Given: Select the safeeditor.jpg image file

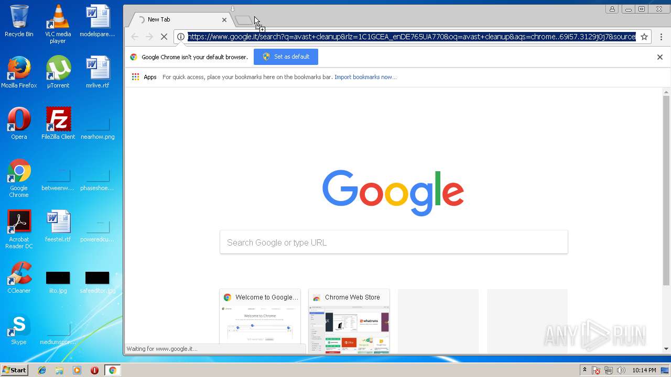Looking at the screenshot, I should tap(97, 282).
